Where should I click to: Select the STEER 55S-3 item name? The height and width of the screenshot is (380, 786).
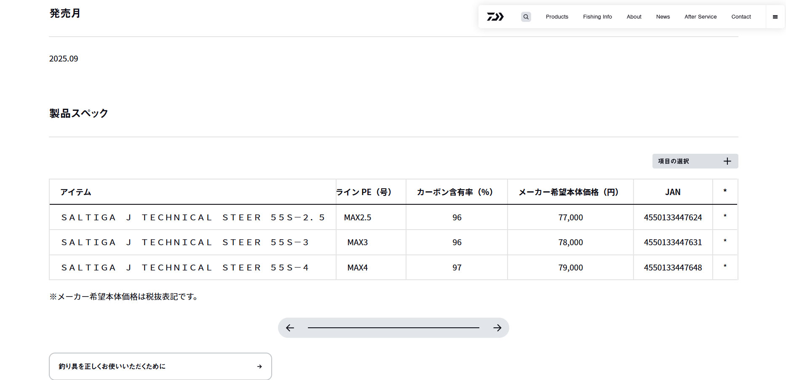(x=185, y=242)
